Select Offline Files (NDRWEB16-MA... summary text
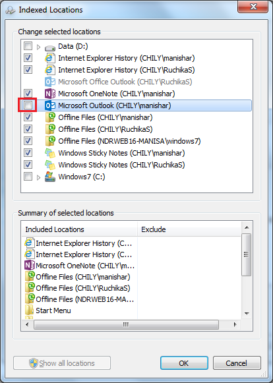Viewport: 273px width, 383px height. coord(85,299)
